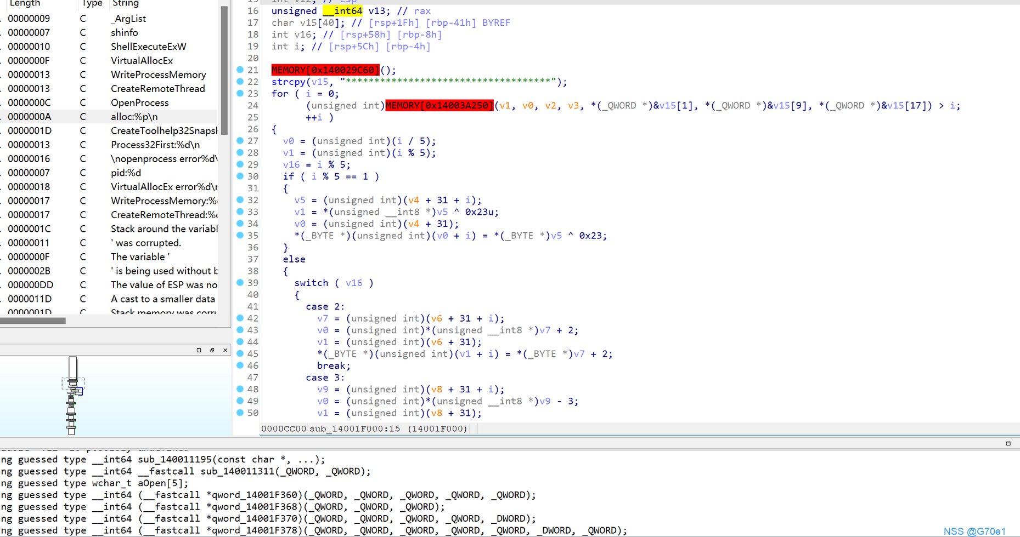The width and height of the screenshot is (1020, 537).
Task: Click 'case 3:' label in pseudocode
Action: point(325,378)
